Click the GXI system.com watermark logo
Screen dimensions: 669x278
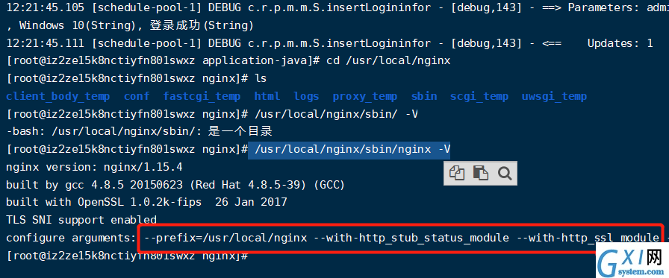[631, 262]
